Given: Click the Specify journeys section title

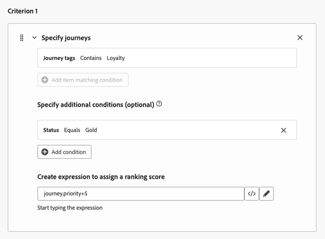Looking at the screenshot, I should (66, 38).
